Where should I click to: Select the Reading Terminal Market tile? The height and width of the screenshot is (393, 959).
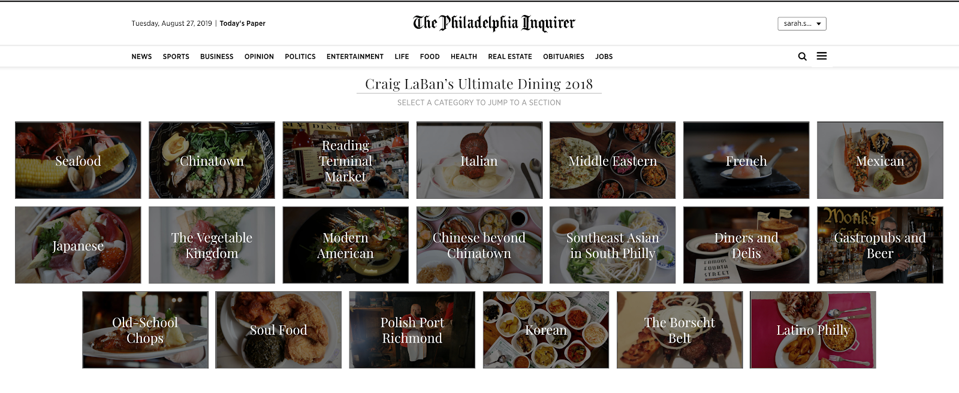[x=346, y=161]
